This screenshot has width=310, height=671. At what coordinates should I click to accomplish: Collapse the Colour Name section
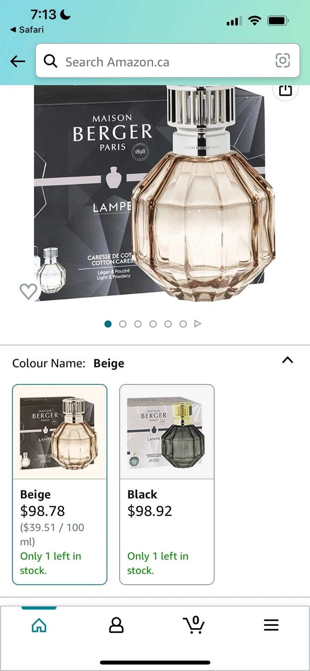(288, 360)
